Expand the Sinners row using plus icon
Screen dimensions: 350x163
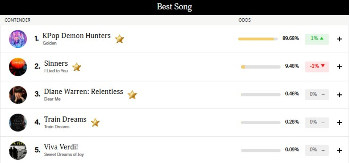(x=339, y=67)
